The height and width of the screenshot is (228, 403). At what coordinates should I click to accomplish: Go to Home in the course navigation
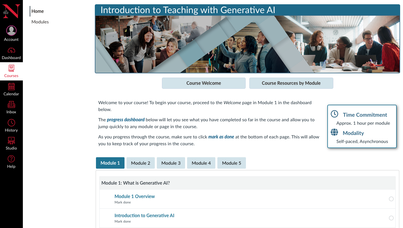click(x=38, y=11)
